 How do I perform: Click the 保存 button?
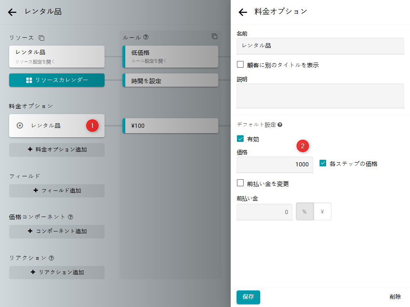pos(248,297)
